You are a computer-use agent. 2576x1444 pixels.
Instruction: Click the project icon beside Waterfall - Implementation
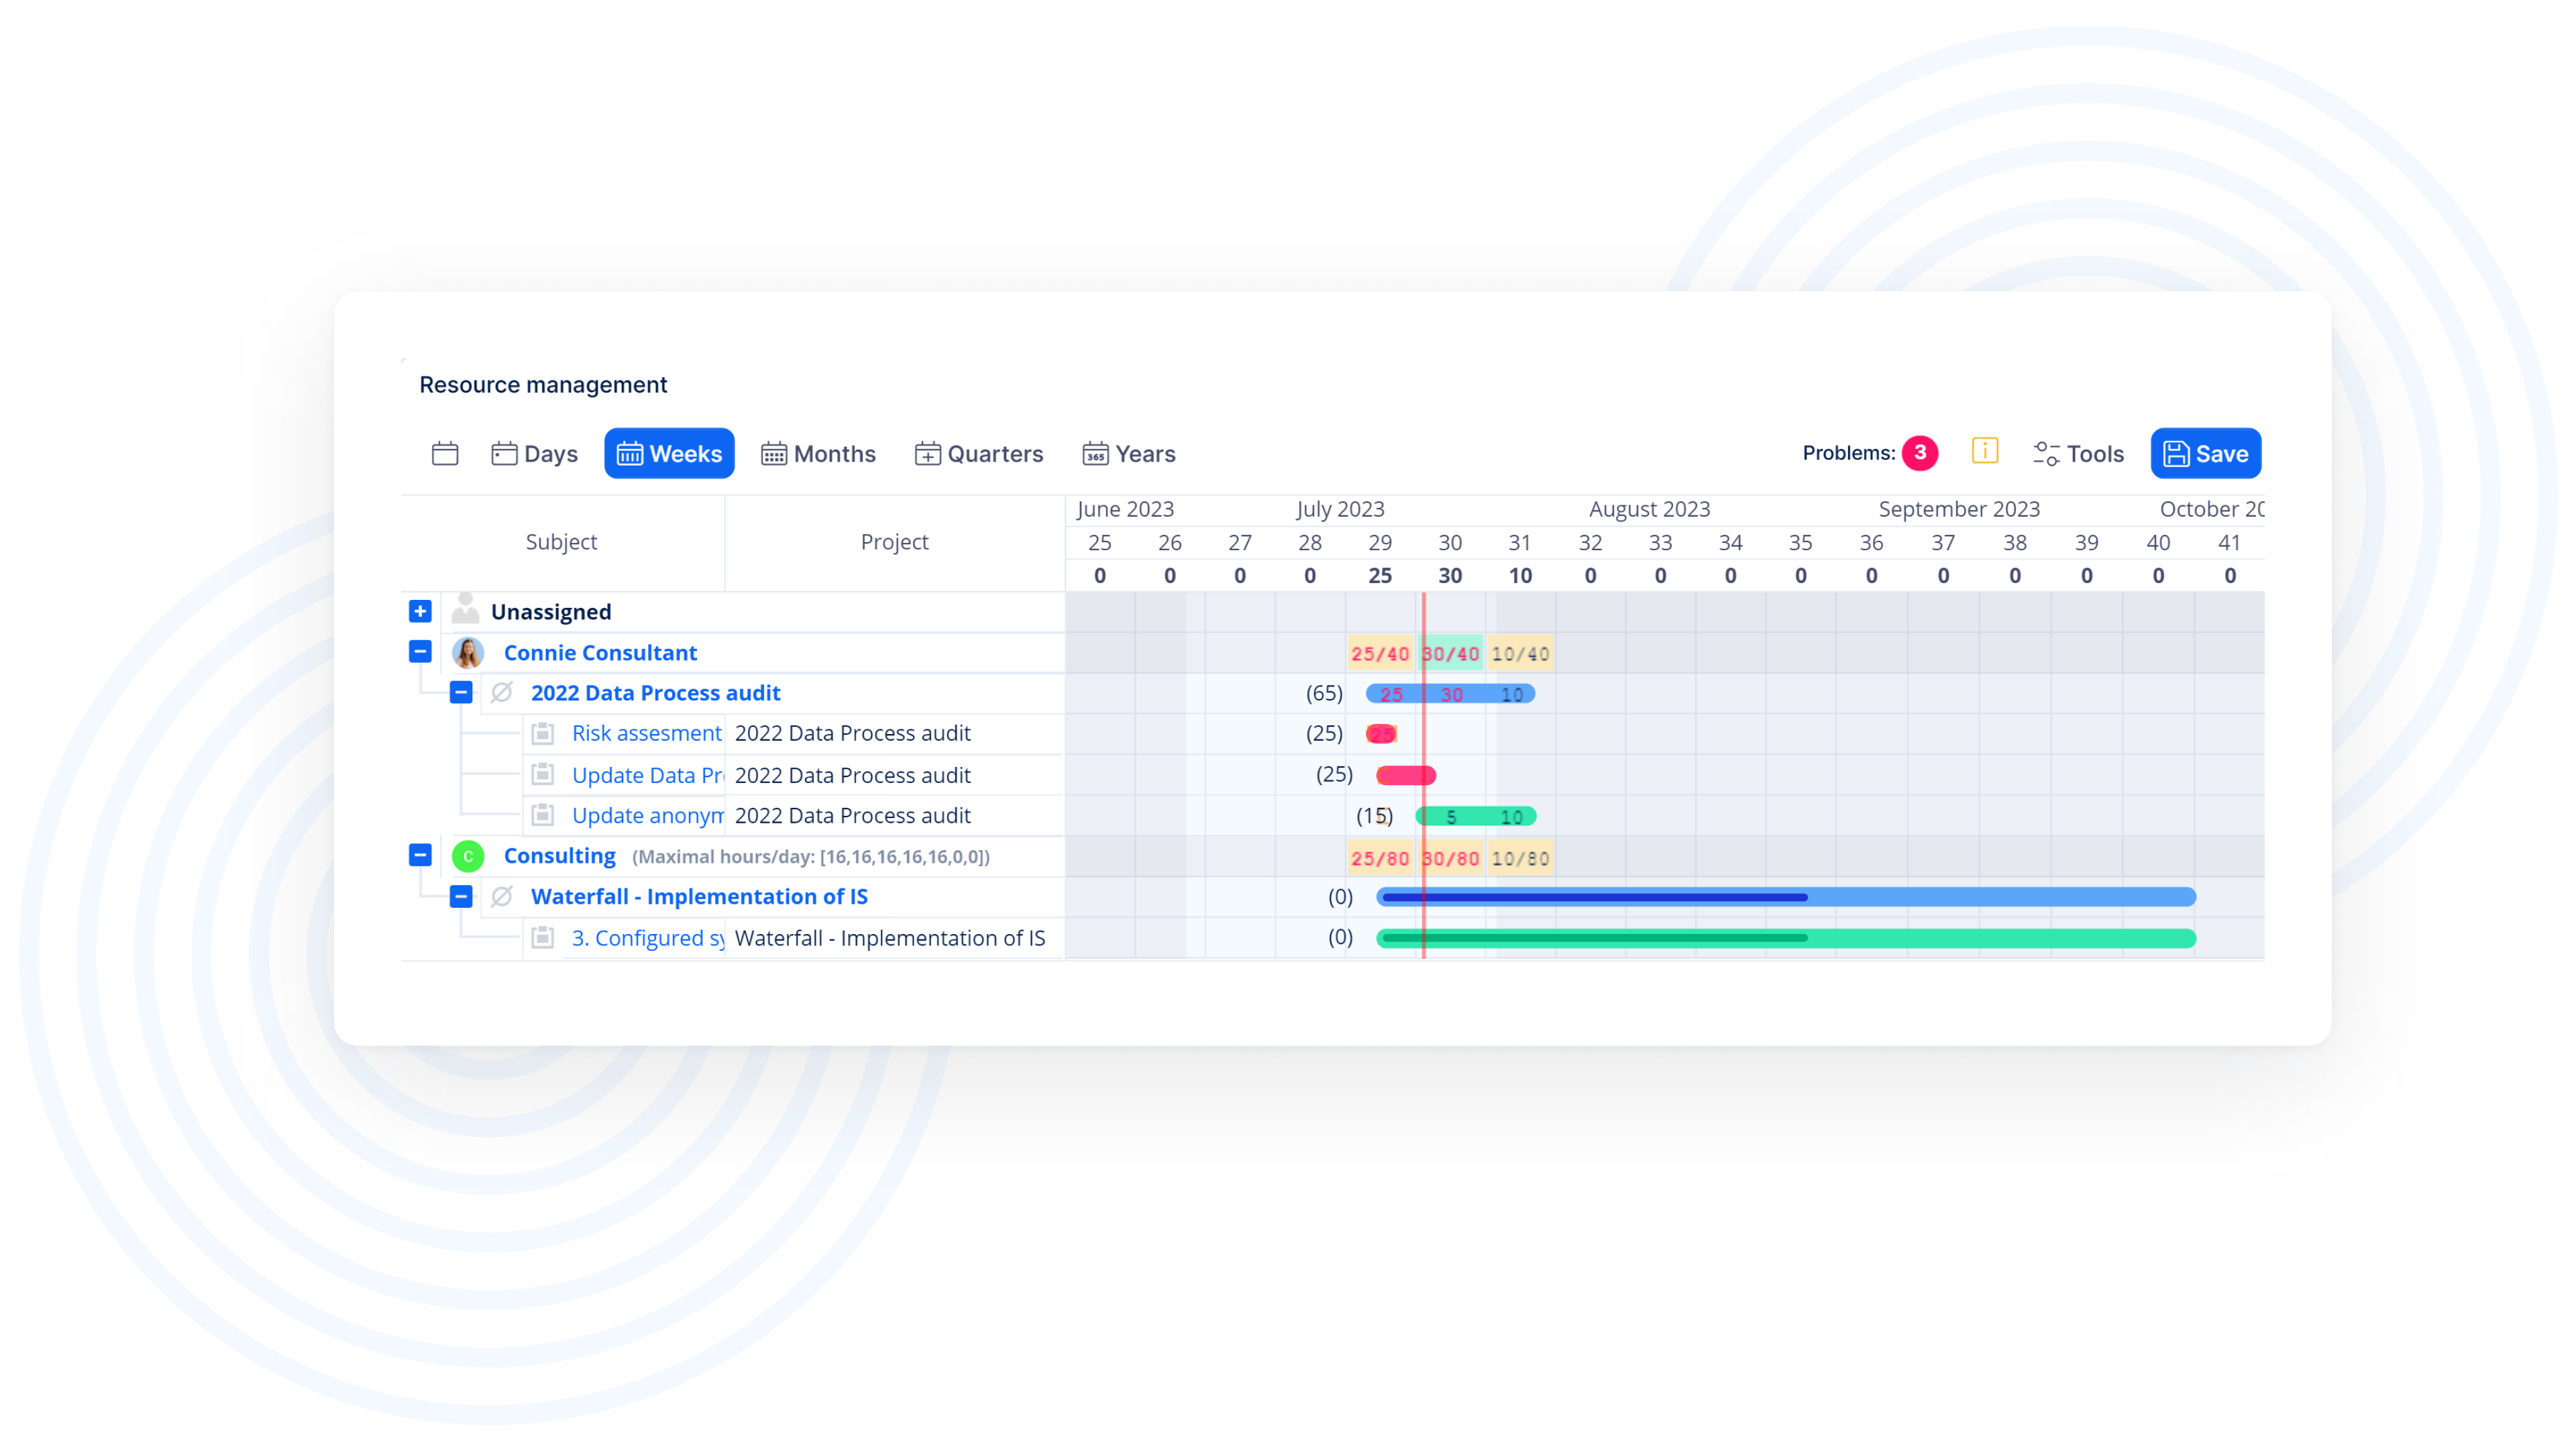pyautogui.click(x=502, y=897)
